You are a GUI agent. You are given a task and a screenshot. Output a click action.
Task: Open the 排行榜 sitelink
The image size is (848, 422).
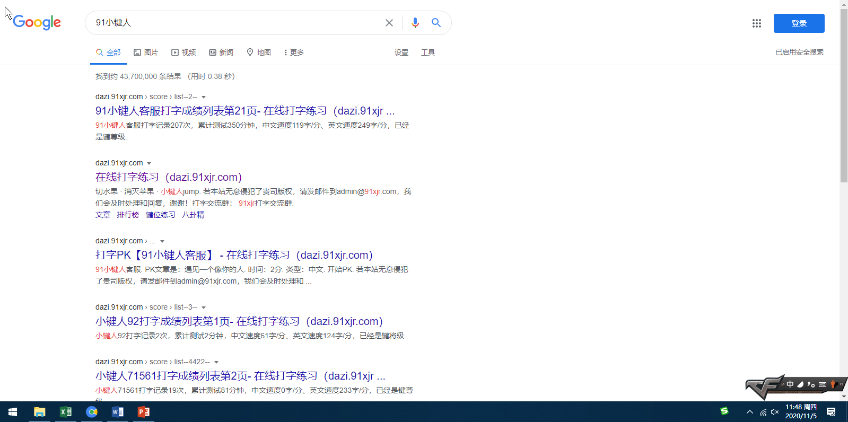[128, 215]
